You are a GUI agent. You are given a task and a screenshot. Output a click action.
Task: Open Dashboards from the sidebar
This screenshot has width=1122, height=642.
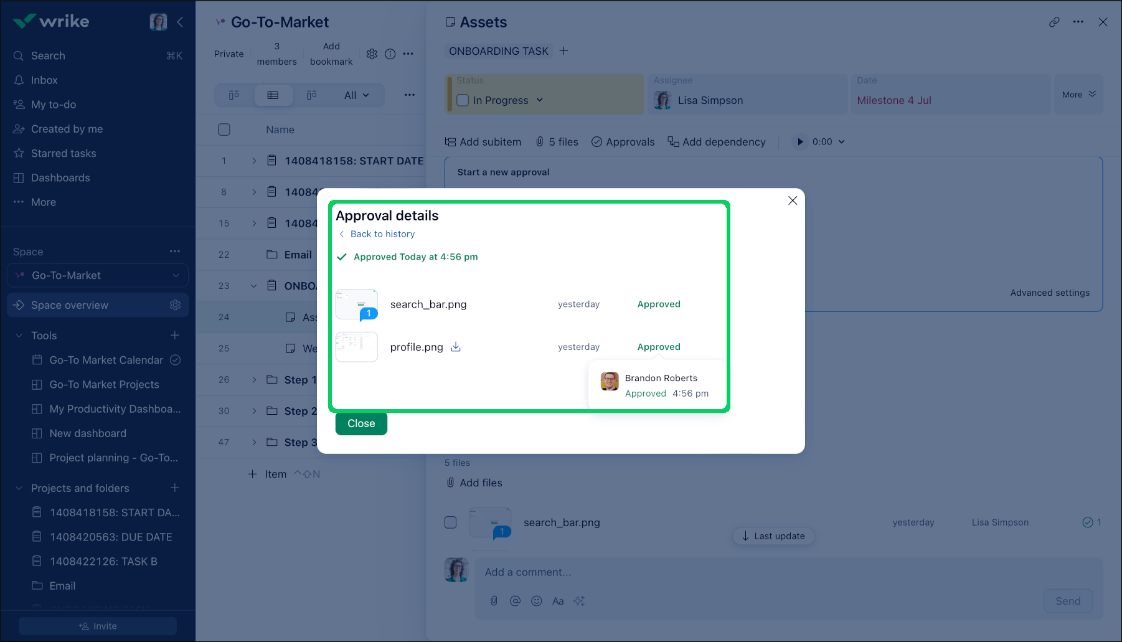[60, 178]
